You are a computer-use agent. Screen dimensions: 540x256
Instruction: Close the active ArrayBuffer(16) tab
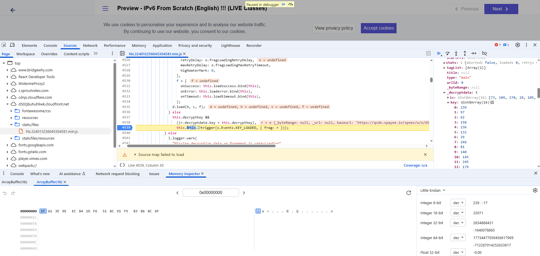click(x=65, y=182)
